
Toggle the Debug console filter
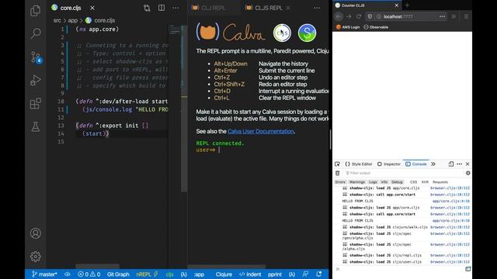[x=397, y=182]
